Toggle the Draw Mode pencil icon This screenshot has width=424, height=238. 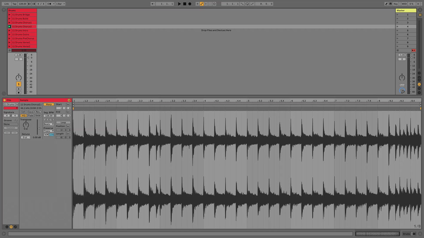point(386,4)
